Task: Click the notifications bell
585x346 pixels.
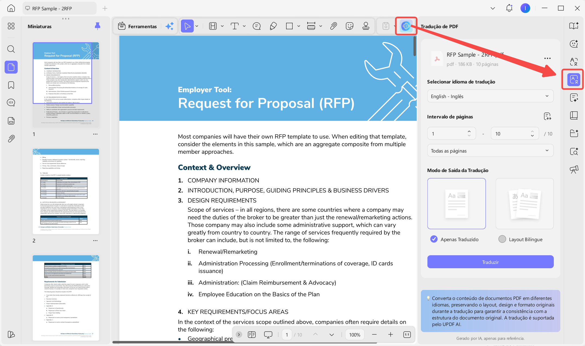Action: click(x=509, y=8)
